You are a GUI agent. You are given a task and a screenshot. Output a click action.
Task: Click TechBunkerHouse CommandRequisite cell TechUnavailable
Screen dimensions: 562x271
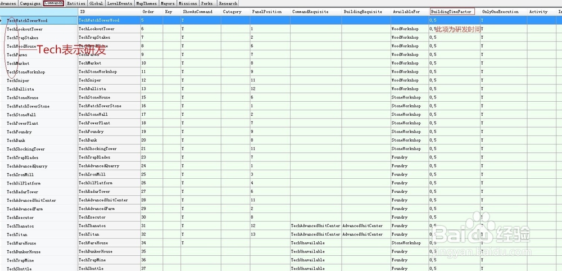tap(316, 252)
